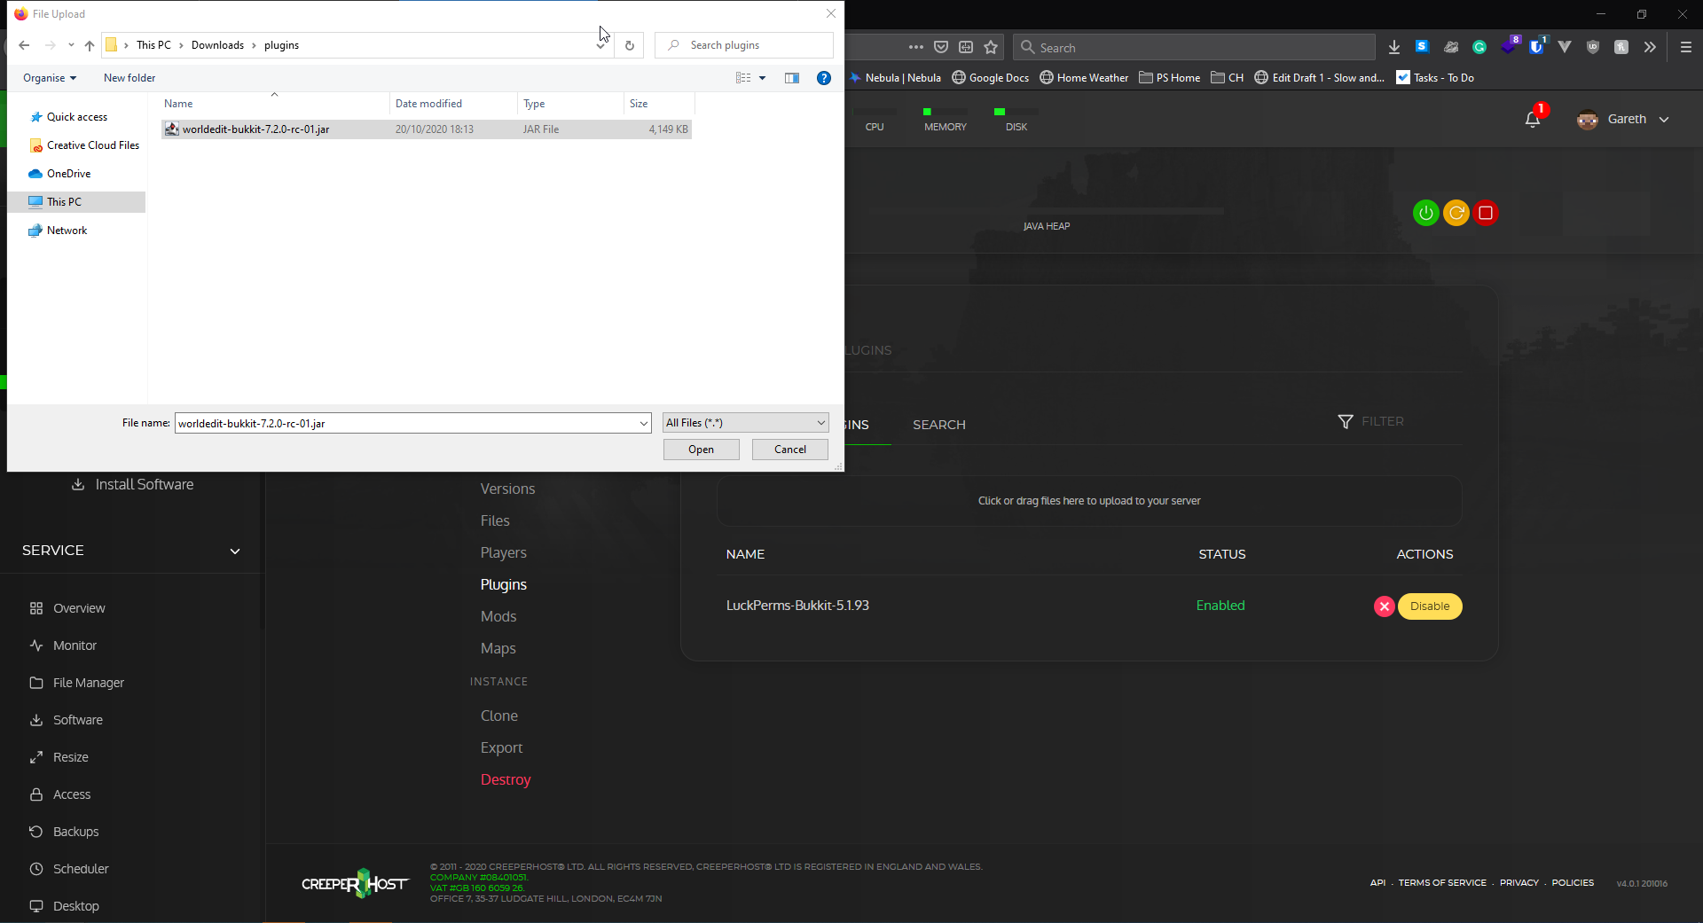Click the Open button in dialog
Image resolution: width=1703 pixels, height=923 pixels.
pyautogui.click(x=701, y=450)
